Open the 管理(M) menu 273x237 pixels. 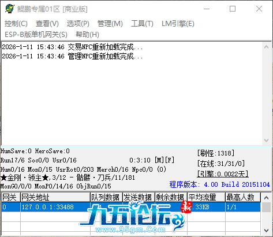110,24
